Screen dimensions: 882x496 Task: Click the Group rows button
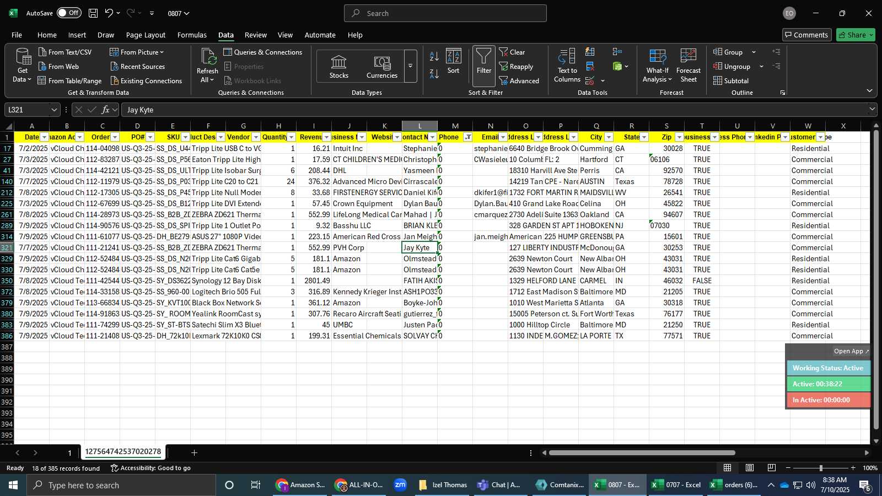point(728,52)
